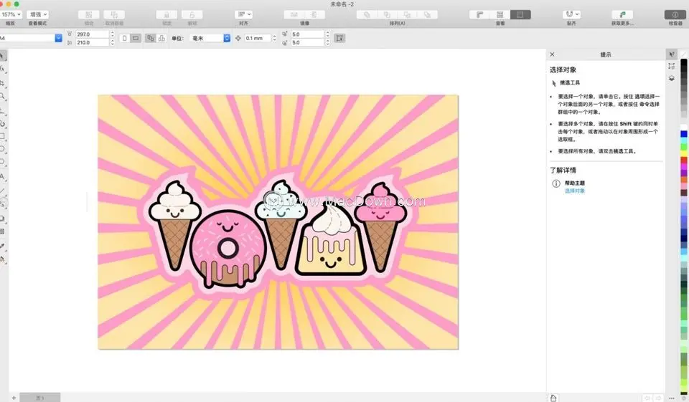Screen dimensions: 689x402
Task: Select the Text tool
Action: click(x=3, y=177)
